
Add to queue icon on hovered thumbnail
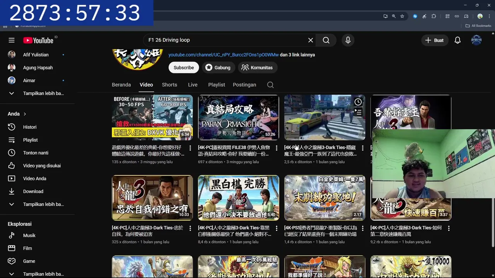(x=358, y=112)
